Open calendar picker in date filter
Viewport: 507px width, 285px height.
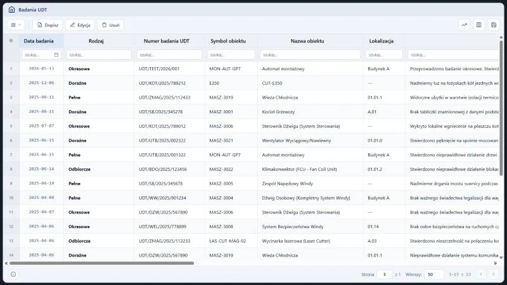(x=56, y=54)
